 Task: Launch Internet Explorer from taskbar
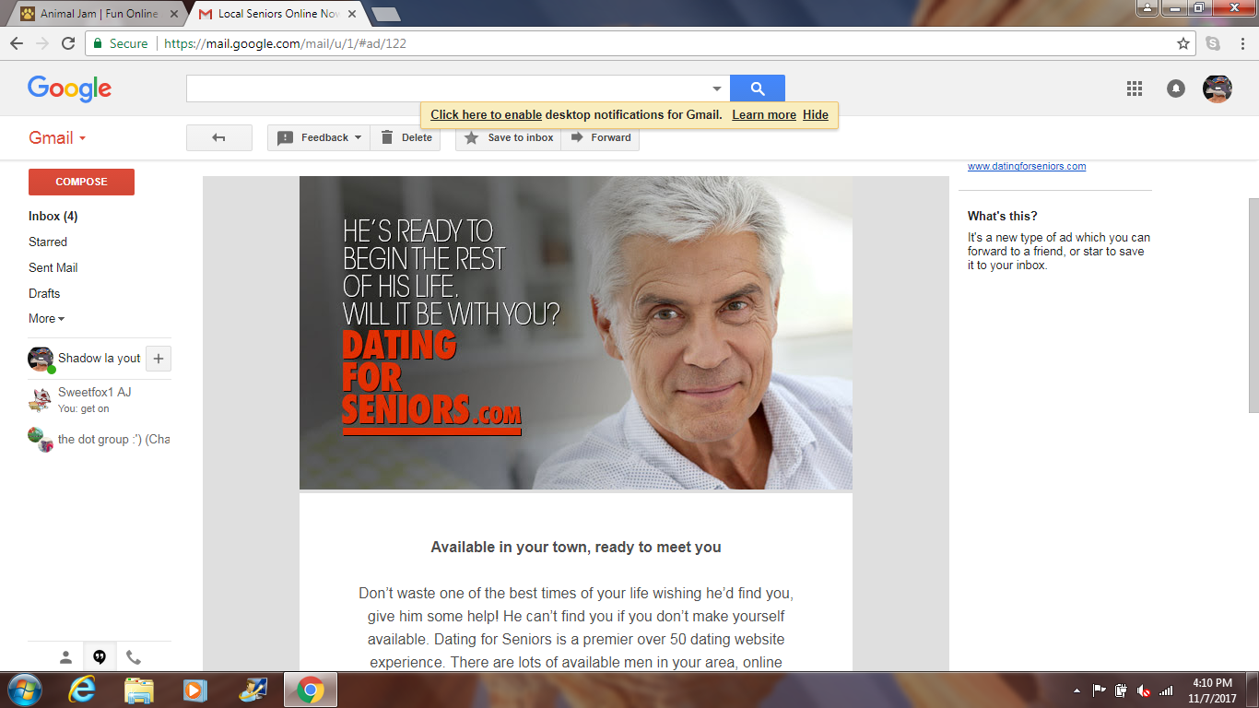click(82, 690)
